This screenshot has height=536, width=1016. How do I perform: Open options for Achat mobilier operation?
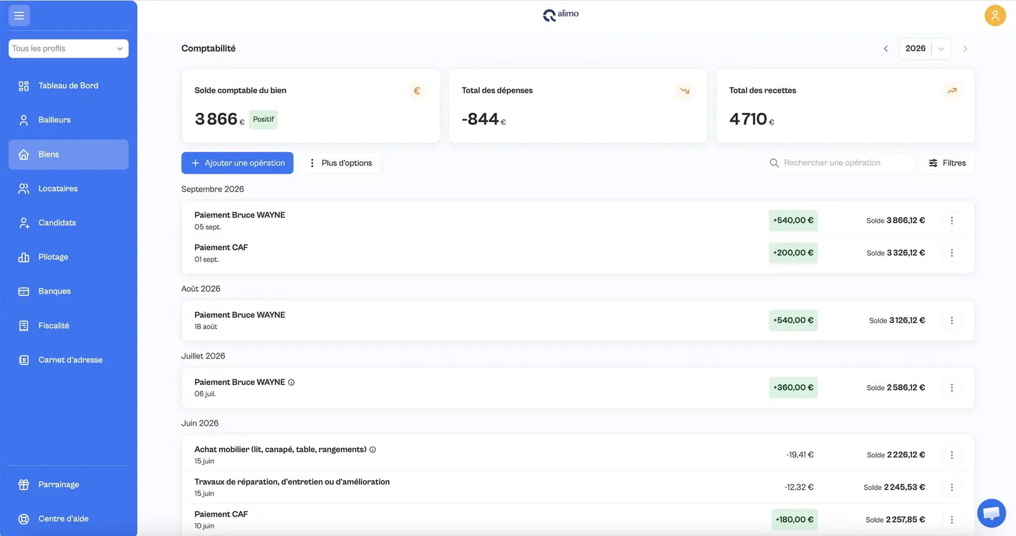(x=952, y=455)
